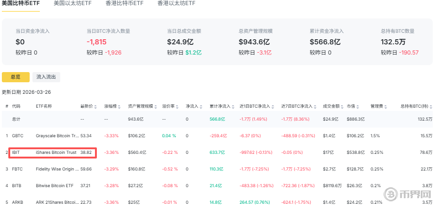Click 总持有BTC数量 value 132.5万
This screenshot has width=436, height=207.
pyautogui.click(x=393, y=42)
